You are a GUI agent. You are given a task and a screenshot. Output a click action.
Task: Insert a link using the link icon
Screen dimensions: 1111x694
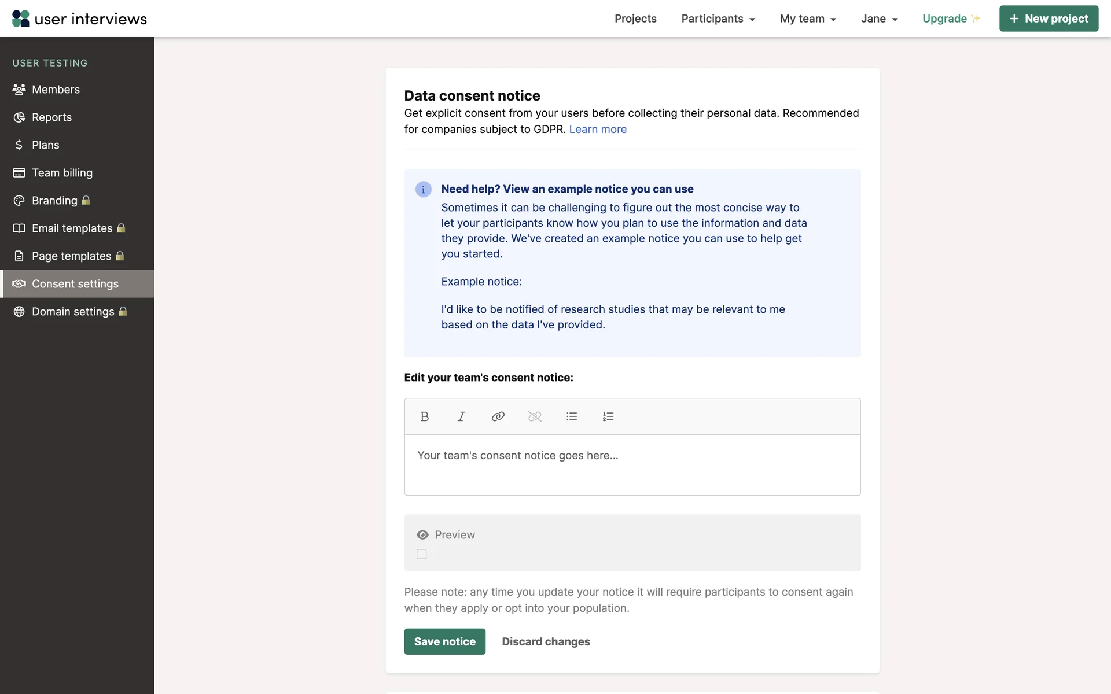pos(498,416)
